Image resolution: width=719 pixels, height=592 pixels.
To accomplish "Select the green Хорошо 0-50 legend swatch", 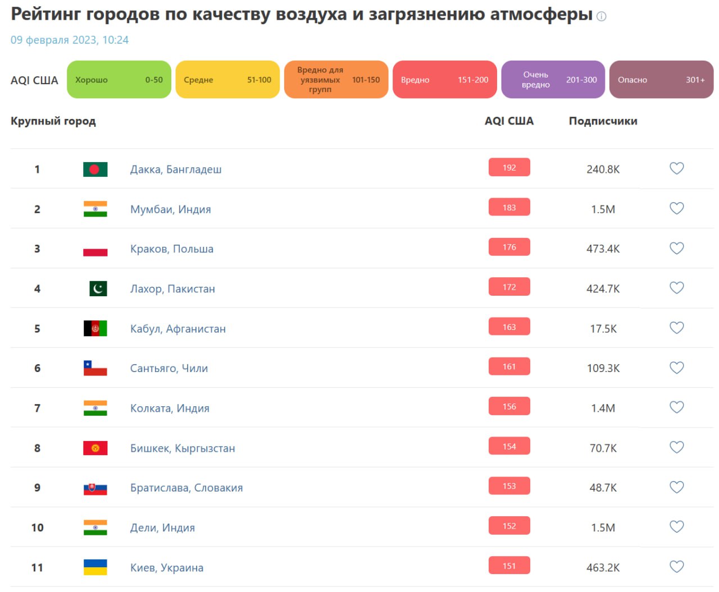I will (119, 80).
